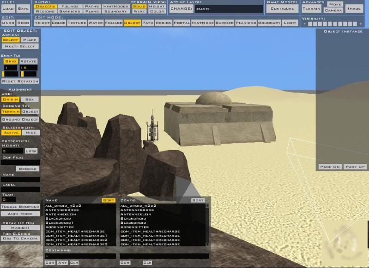This screenshot has height=268, width=369.
Task: Click Page Up in Object Instance panel
Action: click(x=355, y=167)
